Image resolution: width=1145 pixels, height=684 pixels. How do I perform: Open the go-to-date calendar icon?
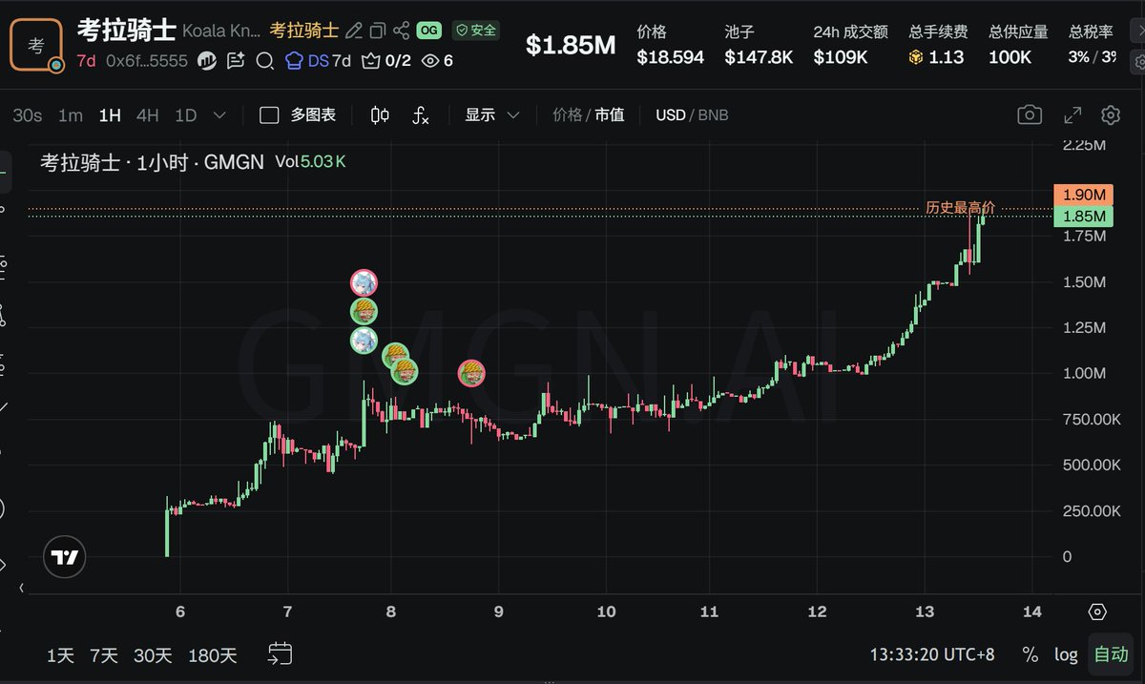[280, 653]
